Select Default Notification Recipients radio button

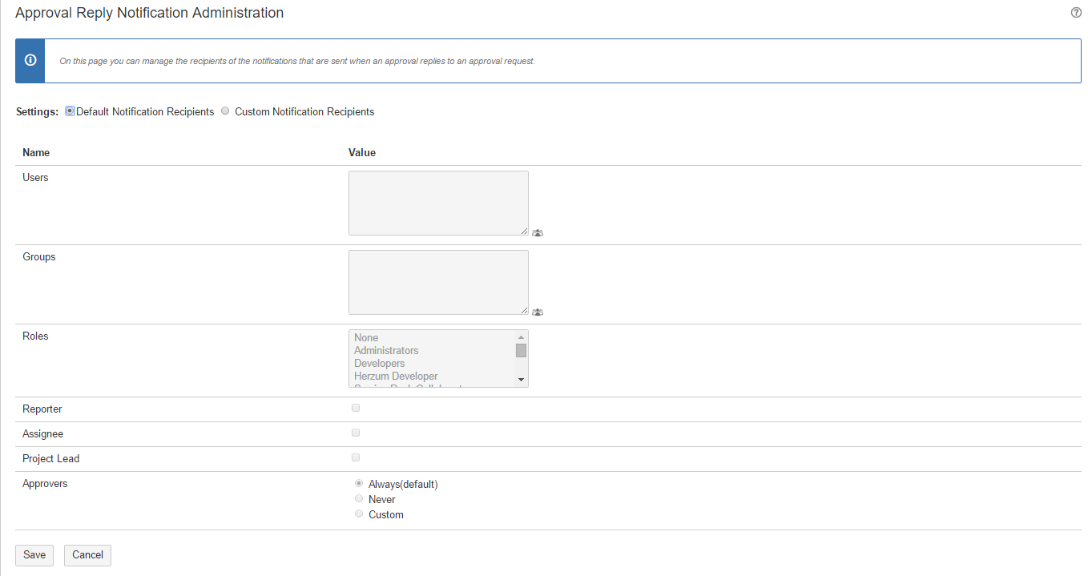70,111
